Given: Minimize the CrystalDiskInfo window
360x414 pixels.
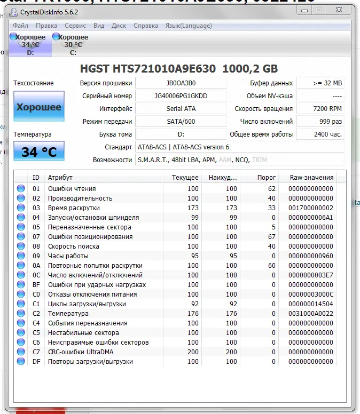Looking at the screenshot, I should click(x=304, y=10).
